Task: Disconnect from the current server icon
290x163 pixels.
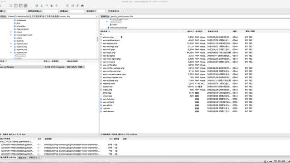Action: coord(52,5)
